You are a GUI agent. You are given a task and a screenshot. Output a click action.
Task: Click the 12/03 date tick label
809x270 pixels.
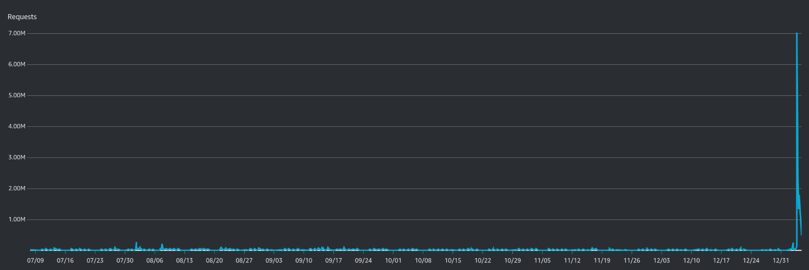[x=662, y=260]
